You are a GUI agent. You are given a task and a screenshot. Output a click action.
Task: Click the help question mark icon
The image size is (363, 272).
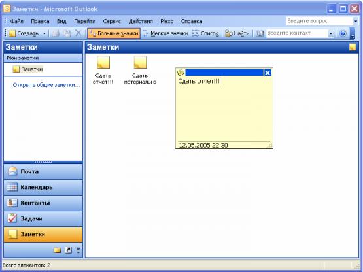click(x=343, y=33)
